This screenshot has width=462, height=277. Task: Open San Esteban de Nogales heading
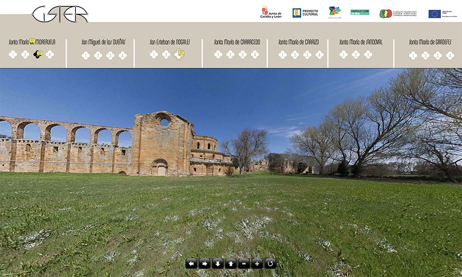pos(169,42)
